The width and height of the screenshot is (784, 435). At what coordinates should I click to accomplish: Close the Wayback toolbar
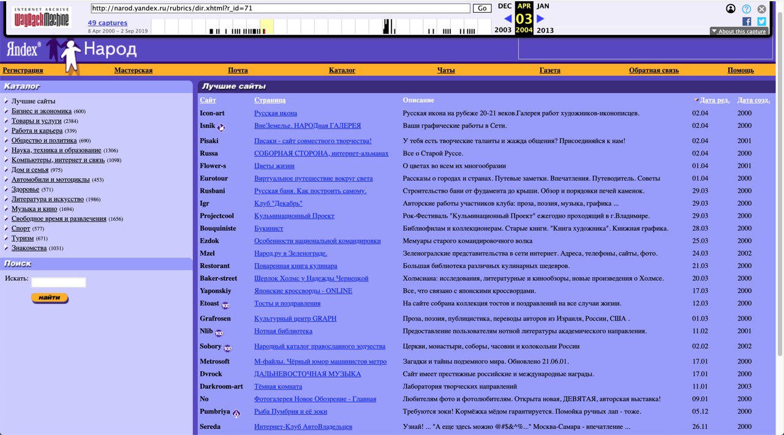click(x=762, y=9)
